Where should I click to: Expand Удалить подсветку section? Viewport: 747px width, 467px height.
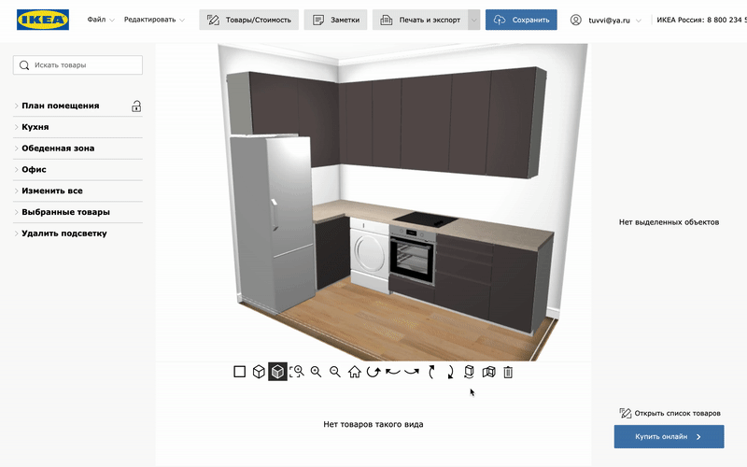coord(78,233)
